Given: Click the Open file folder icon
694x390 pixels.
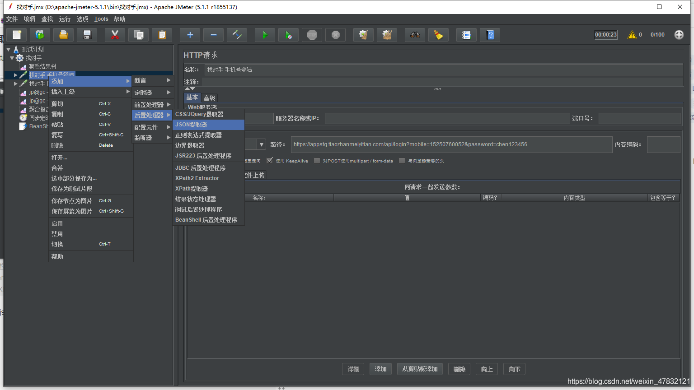Looking at the screenshot, I should pos(64,35).
